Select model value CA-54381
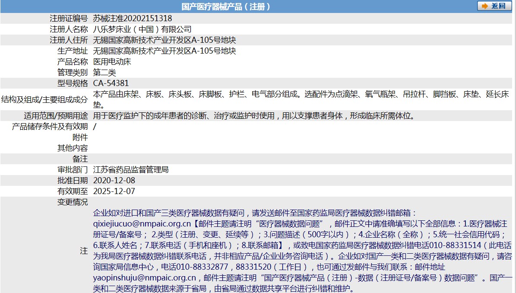Viewport: 516px width, 293px height. [x=111, y=83]
